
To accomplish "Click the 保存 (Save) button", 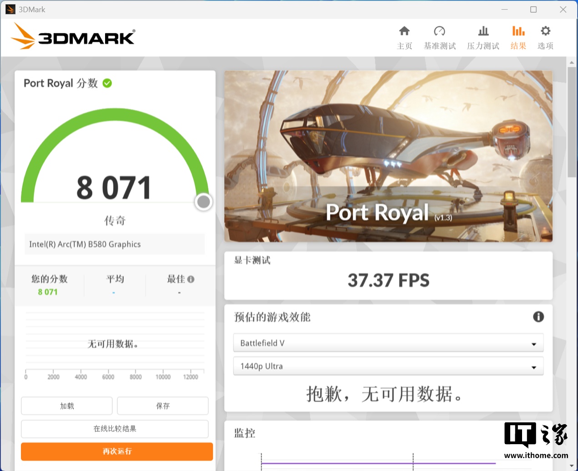I will click(x=163, y=406).
